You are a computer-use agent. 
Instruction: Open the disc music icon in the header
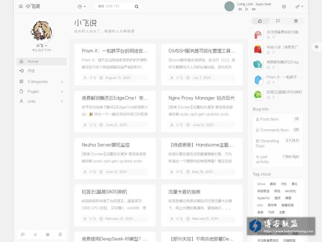click(284, 6)
